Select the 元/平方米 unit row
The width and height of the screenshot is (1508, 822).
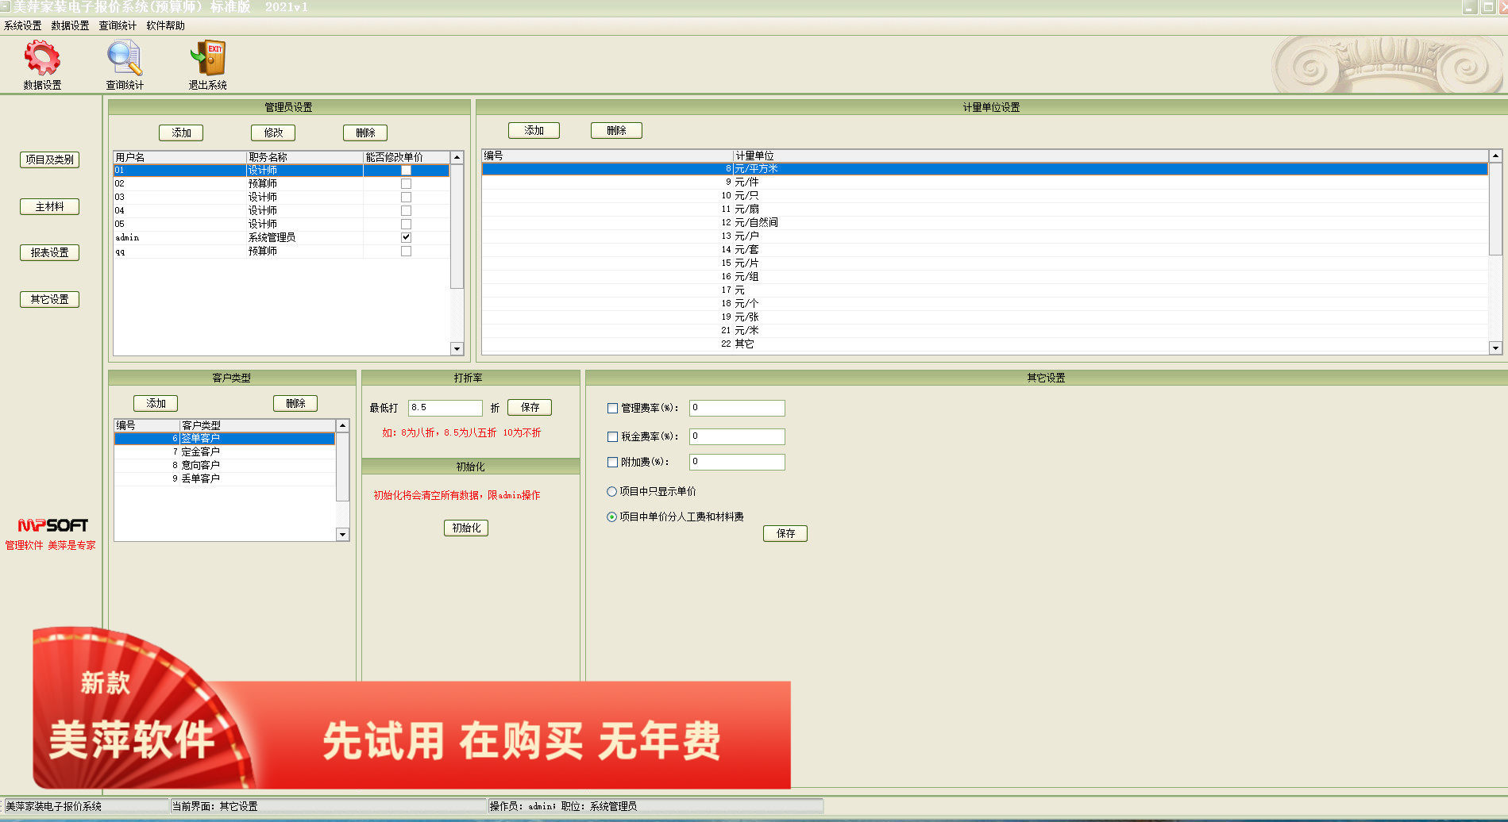click(x=985, y=168)
